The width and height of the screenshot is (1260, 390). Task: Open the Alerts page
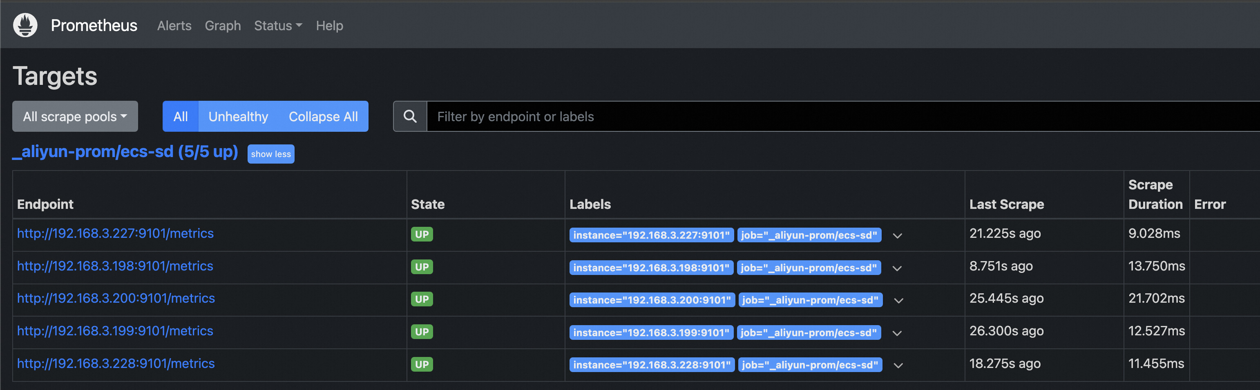[174, 25]
